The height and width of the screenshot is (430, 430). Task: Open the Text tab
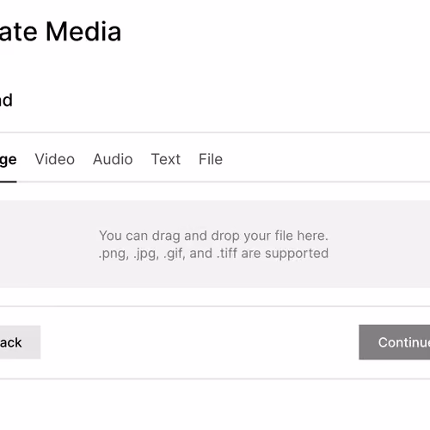(x=166, y=159)
